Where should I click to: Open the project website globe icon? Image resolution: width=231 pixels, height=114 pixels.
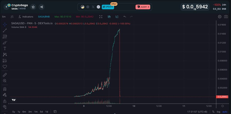[x=88, y=7]
